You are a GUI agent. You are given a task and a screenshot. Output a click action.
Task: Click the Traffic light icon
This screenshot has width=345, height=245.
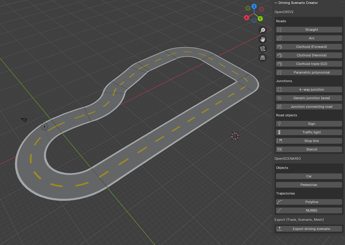pos(279,132)
